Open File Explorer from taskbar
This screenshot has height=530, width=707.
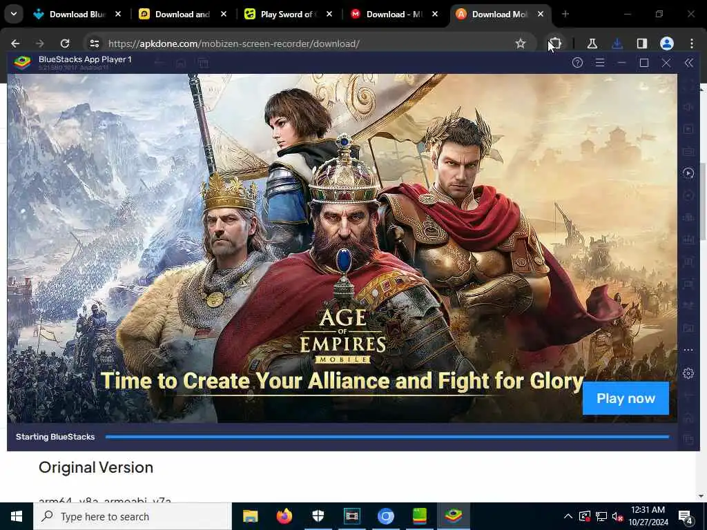coord(250,516)
